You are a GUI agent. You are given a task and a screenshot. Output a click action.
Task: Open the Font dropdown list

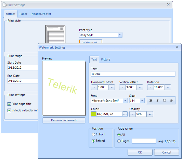point(125,101)
